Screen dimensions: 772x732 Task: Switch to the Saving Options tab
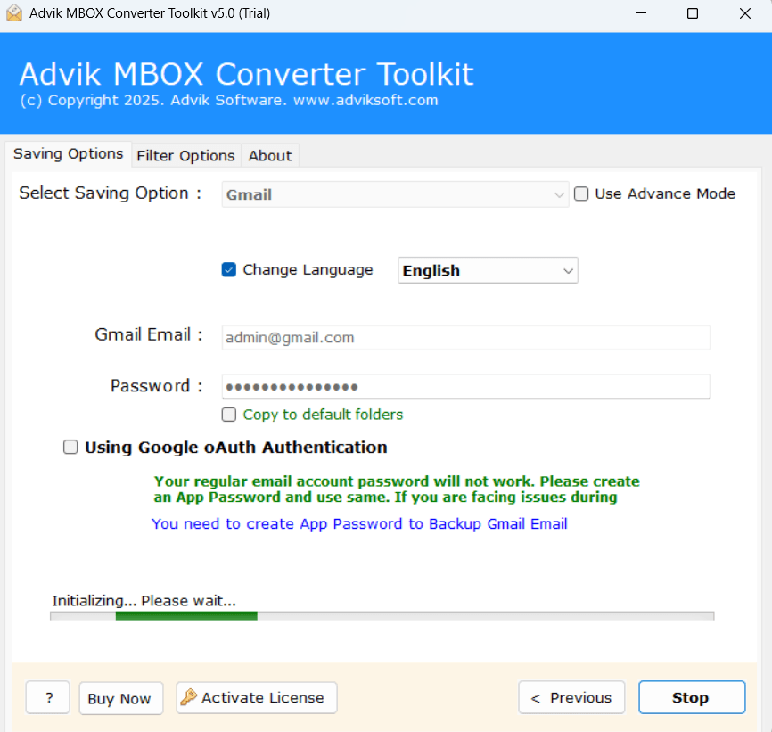click(x=68, y=154)
